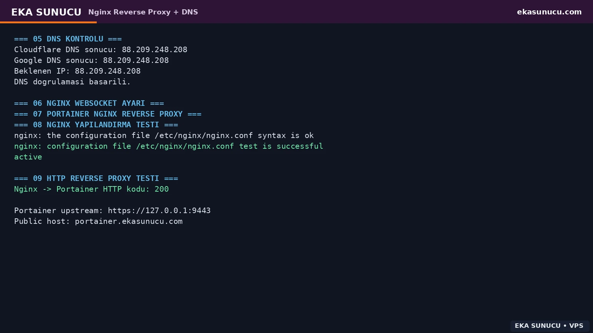The width and height of the screenshot is (593, 333).
Task: Click the Nginx Reverse Proxy + DNS subtitle
Action: coord(143,12)
